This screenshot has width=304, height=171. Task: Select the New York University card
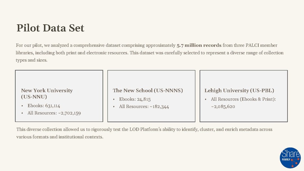[x=59, y=96]
